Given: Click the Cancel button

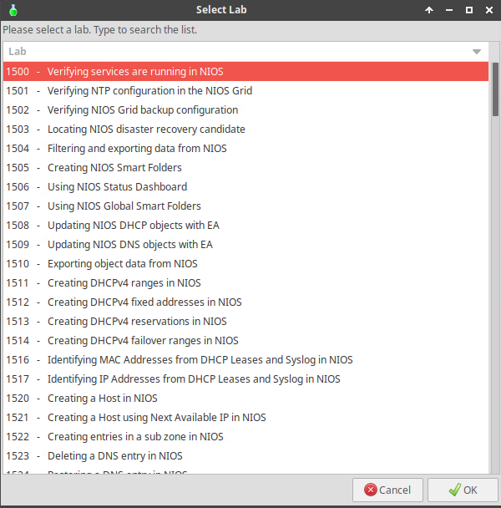Looking at the screenshot, I should click(387, 490).
